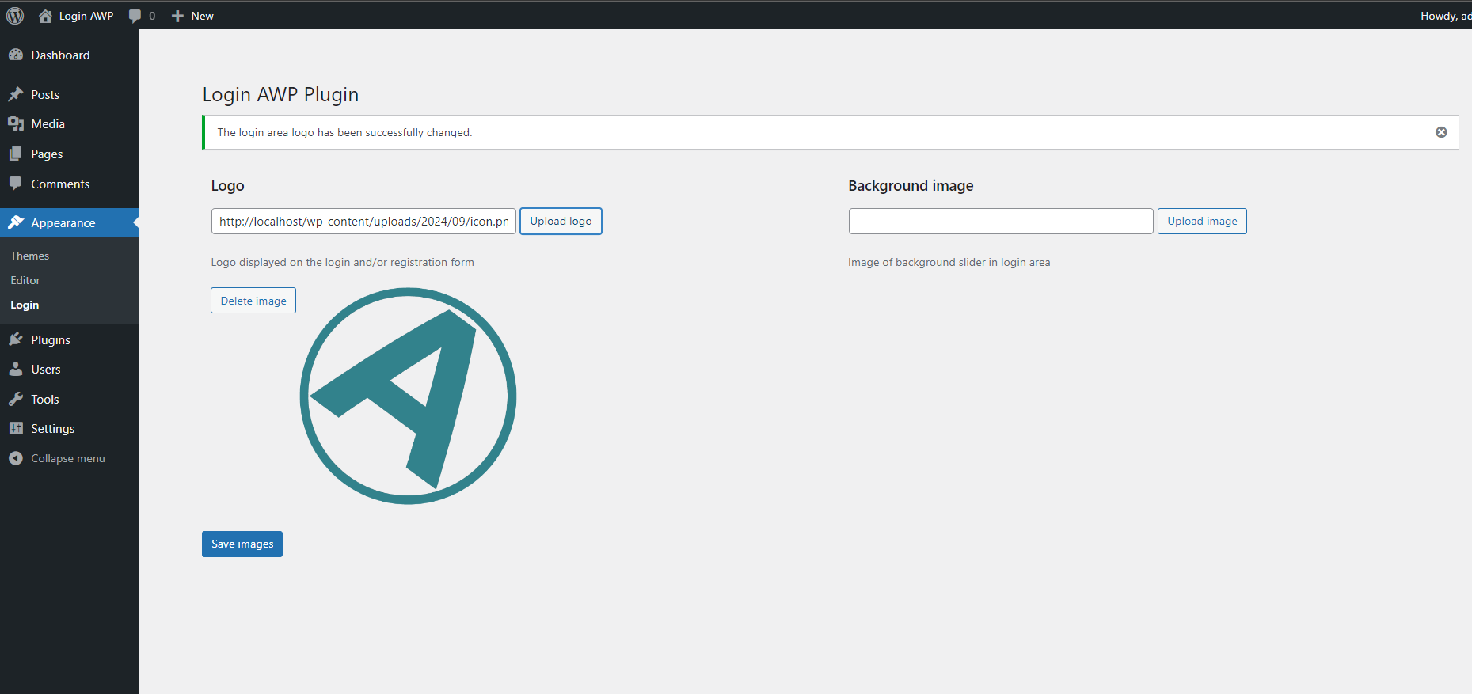Click the Pages icon in sidebar
The width and height of the screenshot is (1472, 694).
[16, 154]
